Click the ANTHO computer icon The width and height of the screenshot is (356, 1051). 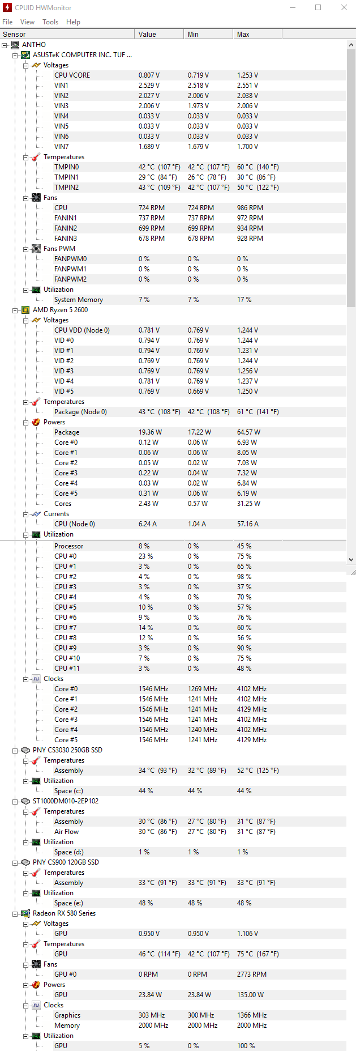[x=15, y=45]
